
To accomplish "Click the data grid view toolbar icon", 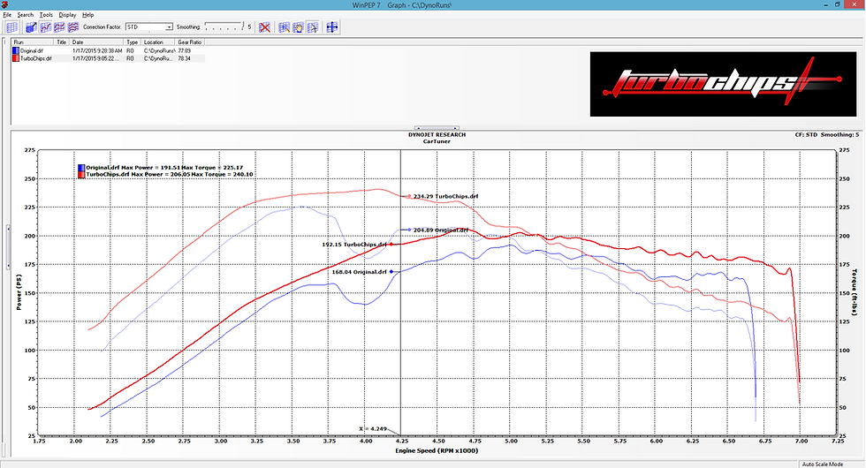I will coord(11,27).
